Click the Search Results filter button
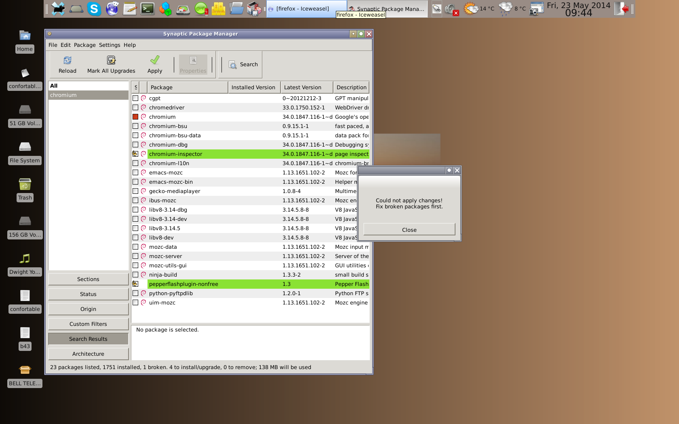The width and height of the screenshot is (679, 424). click(88, 339)
